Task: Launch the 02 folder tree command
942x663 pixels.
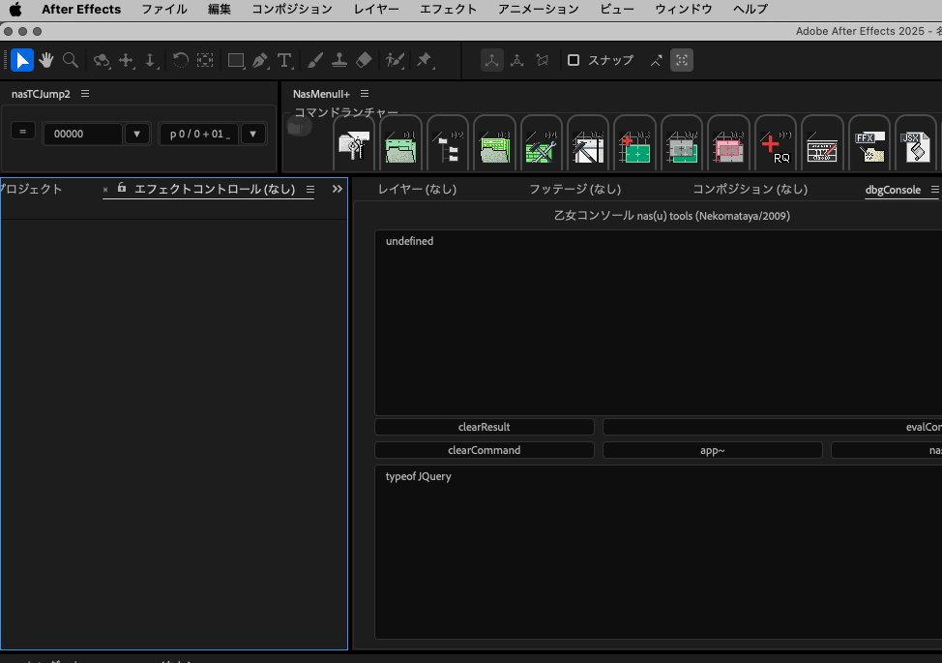Action: (x=448, y=146)
